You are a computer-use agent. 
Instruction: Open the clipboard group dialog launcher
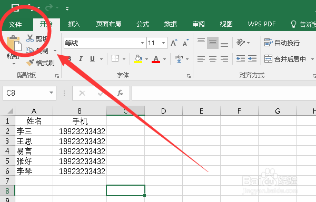(57, 76)
